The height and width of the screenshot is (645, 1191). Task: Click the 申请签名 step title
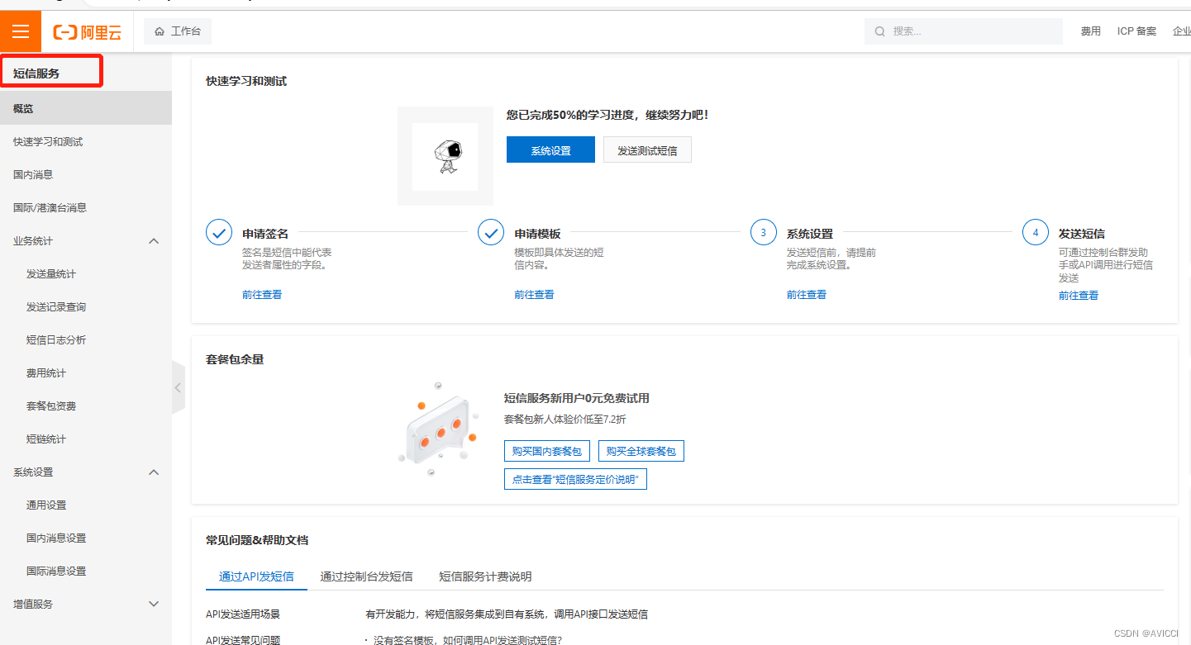(x=265, y=234)
